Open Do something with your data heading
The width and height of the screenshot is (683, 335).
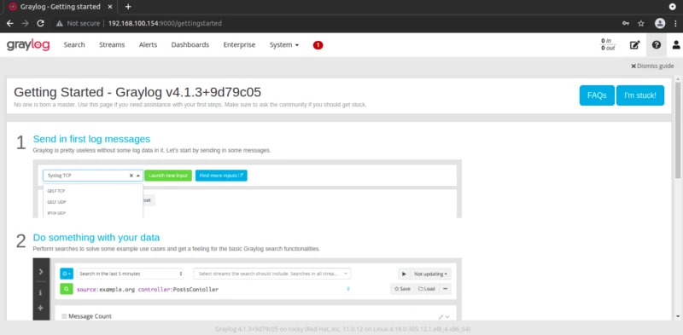click(96, 238)
